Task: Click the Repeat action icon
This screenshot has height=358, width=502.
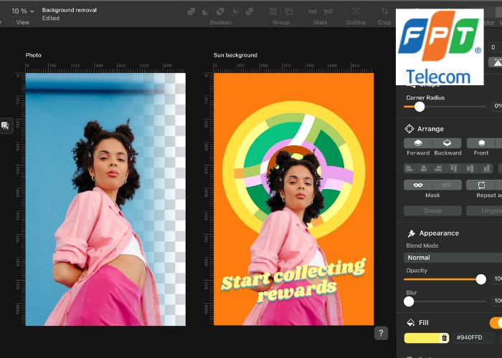Action: [481, 185]
